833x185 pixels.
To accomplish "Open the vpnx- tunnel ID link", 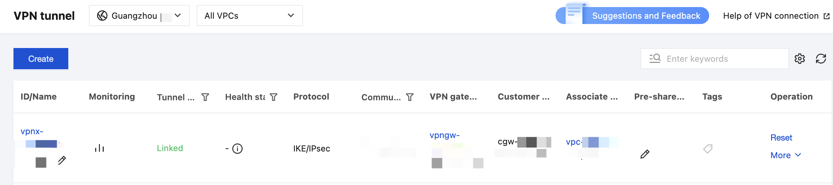I will coord(32,131).
